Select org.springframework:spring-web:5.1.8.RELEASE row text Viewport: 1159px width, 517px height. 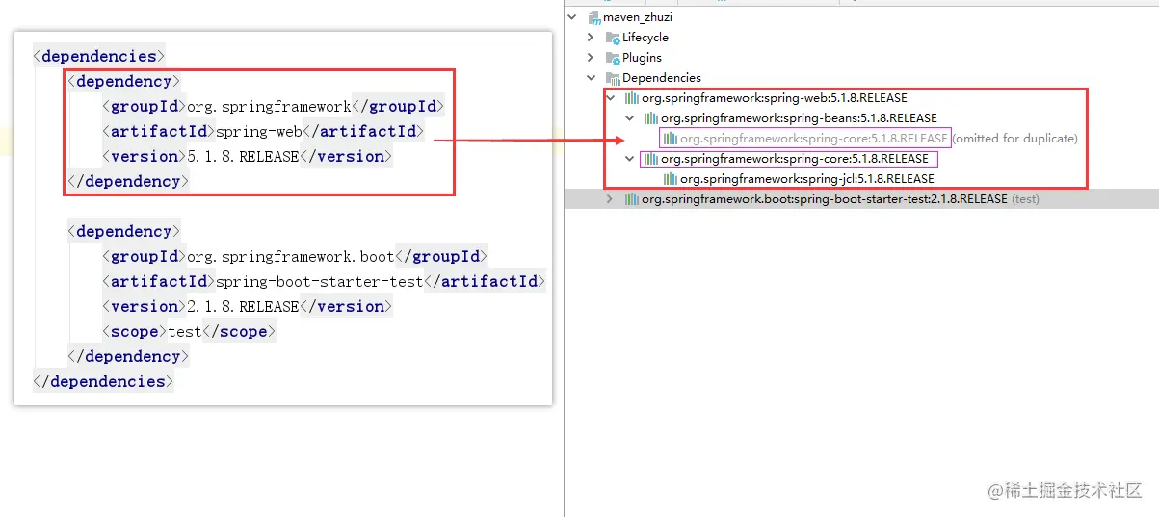pos(775,98)
